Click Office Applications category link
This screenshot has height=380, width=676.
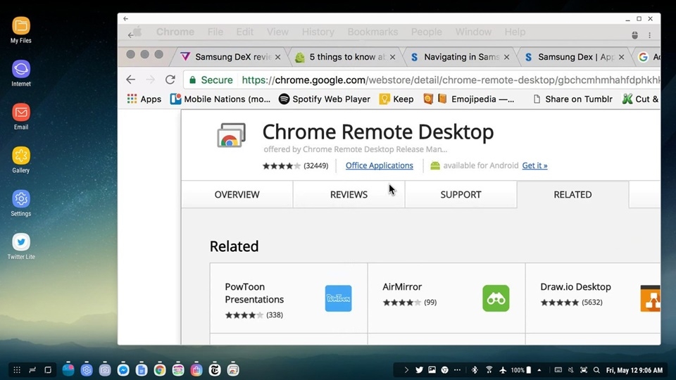(380, 165)
